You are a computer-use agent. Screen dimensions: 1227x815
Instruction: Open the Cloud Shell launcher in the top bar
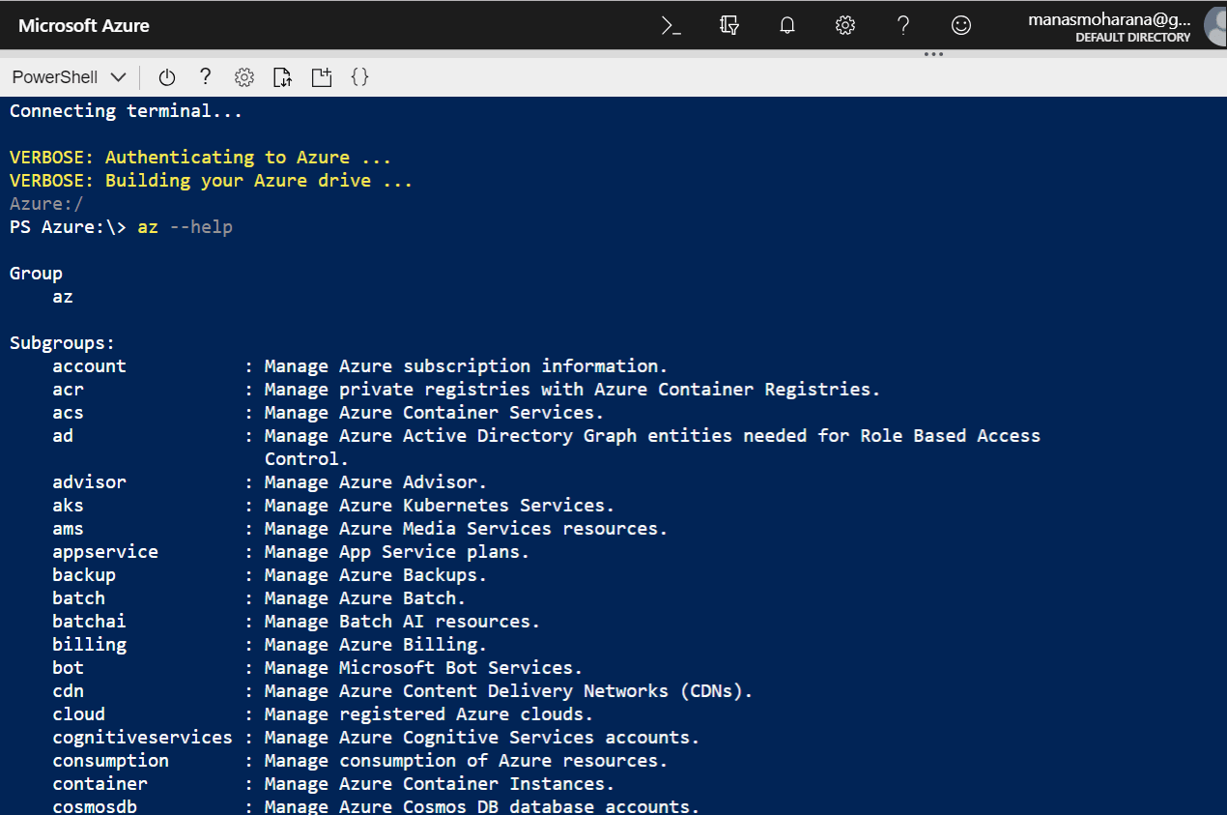click(671, 25)
